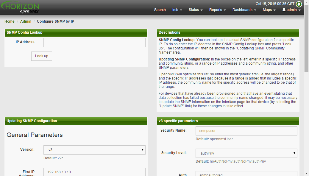Click the notification bell icon

coord(299,4)
